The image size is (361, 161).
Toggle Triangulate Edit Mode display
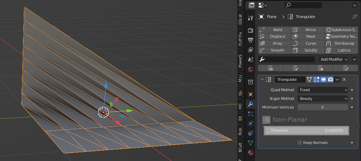point(316,79)
